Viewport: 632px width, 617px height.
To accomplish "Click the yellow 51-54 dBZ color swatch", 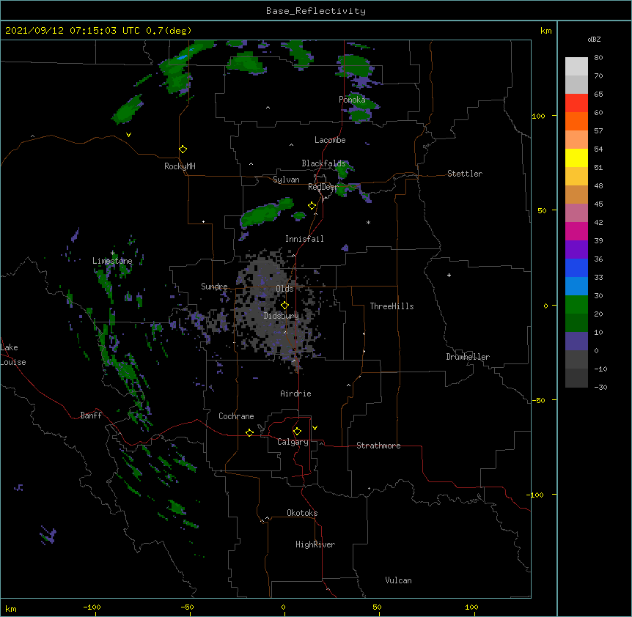I will click(576, 158).
